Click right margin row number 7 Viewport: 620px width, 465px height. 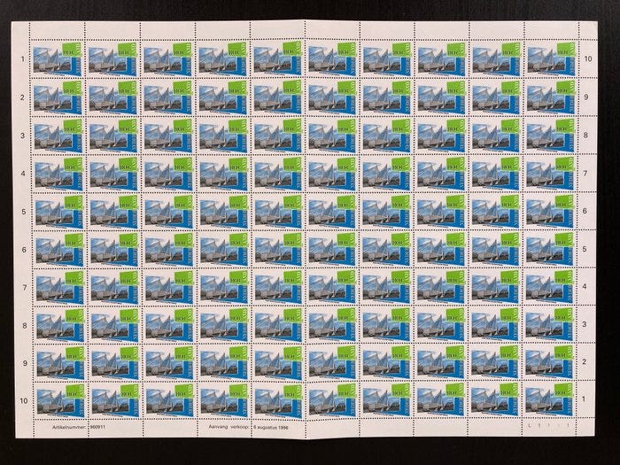[x=585, y=174]
